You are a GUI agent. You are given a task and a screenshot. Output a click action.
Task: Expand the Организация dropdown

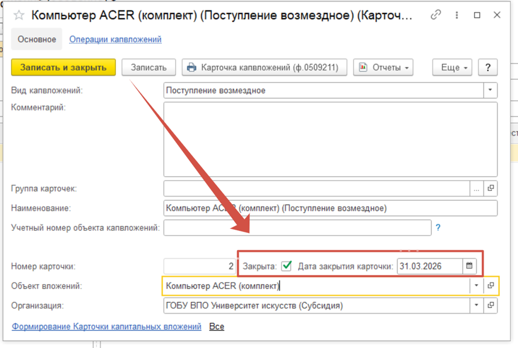pos(477,305)
